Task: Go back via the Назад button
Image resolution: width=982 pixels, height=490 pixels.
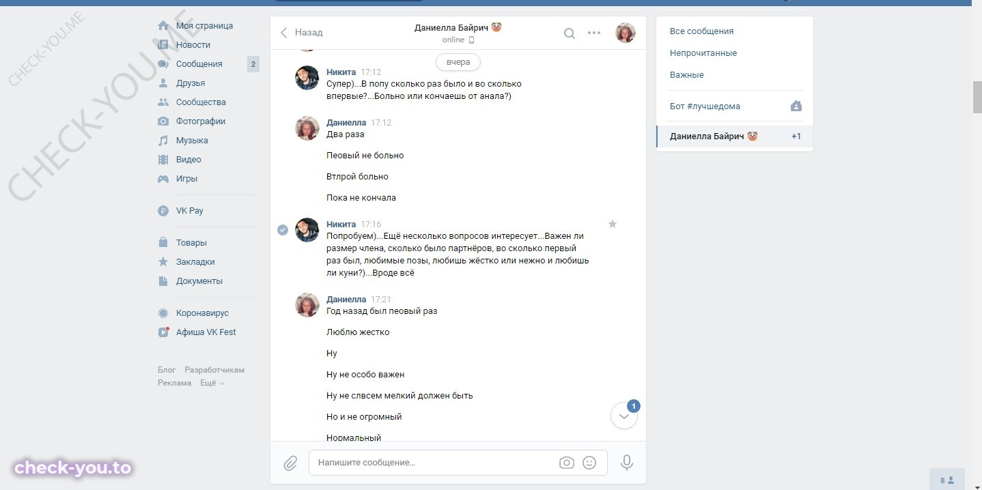Action: 302,33
